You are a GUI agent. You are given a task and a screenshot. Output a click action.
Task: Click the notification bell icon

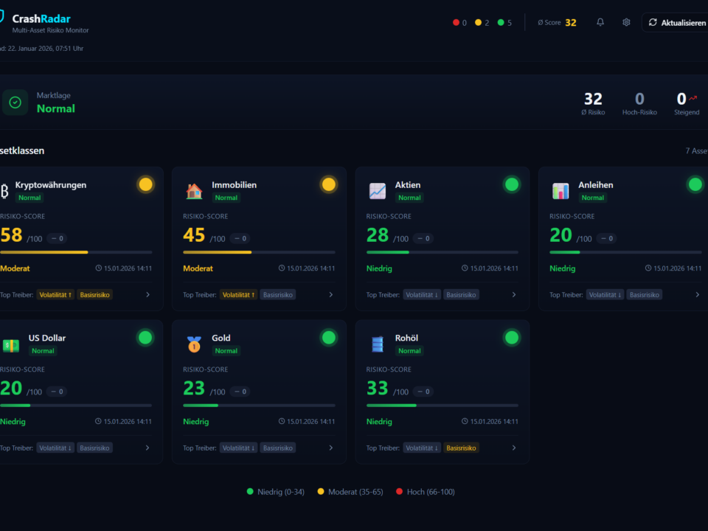pyautogui.click(x=600, y=22)
